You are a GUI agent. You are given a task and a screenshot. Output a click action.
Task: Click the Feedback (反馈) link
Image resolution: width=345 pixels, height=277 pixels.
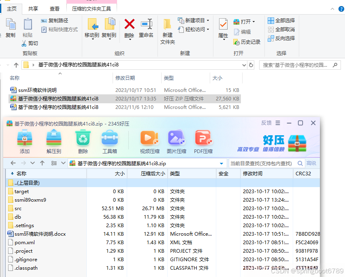(266, 123)
